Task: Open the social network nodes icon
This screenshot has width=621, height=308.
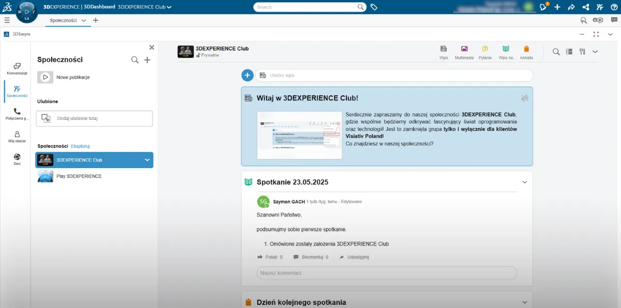Action: click(x=585, y=7)
